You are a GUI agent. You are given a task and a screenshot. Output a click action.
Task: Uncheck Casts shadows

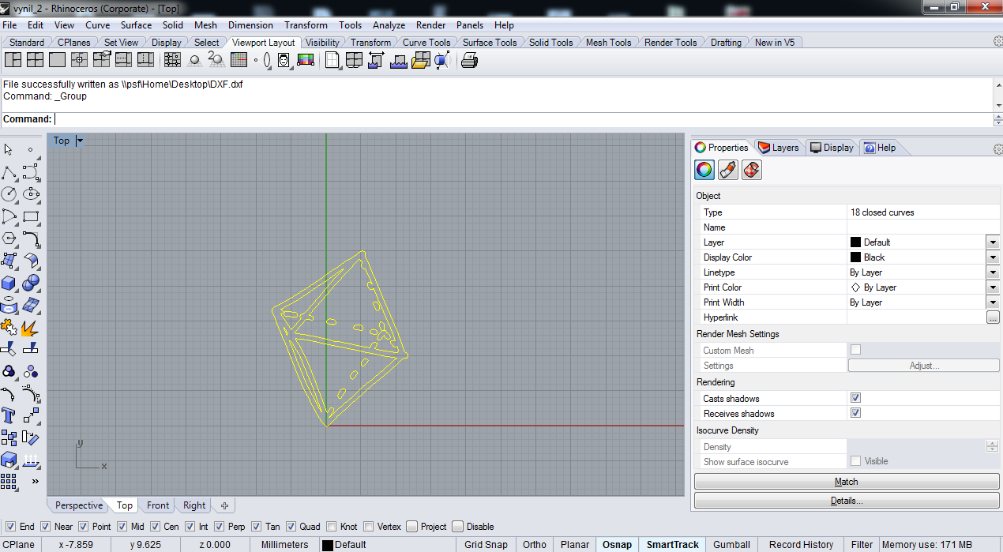(855, 398)
